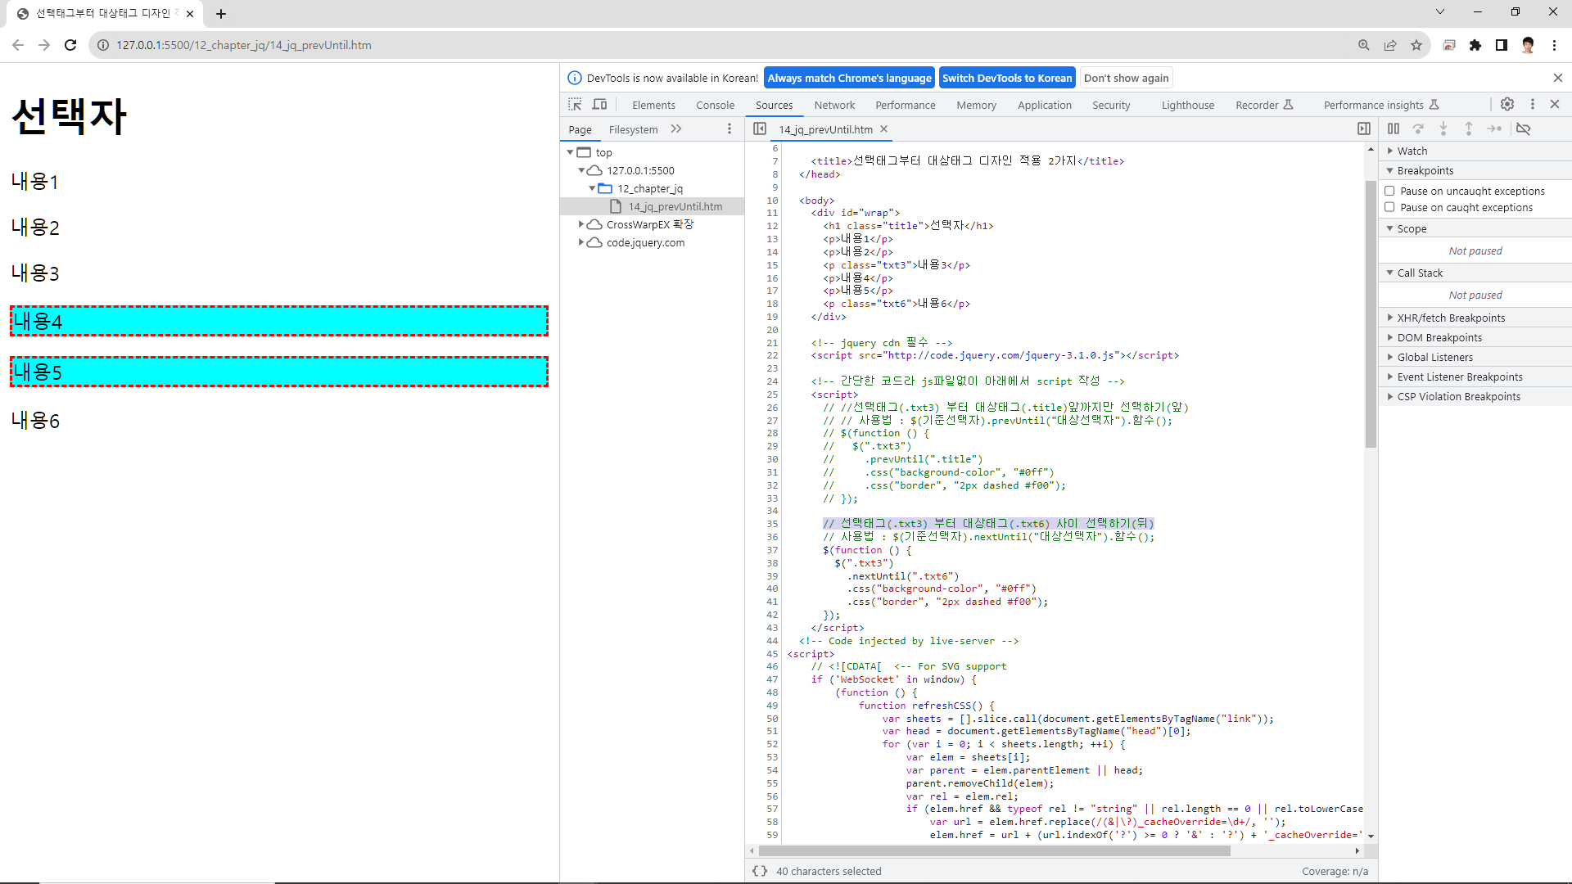The image size is (1572, 884).
Task: Enable Pause on caught exceptions
Action: tap(1389, 207)
